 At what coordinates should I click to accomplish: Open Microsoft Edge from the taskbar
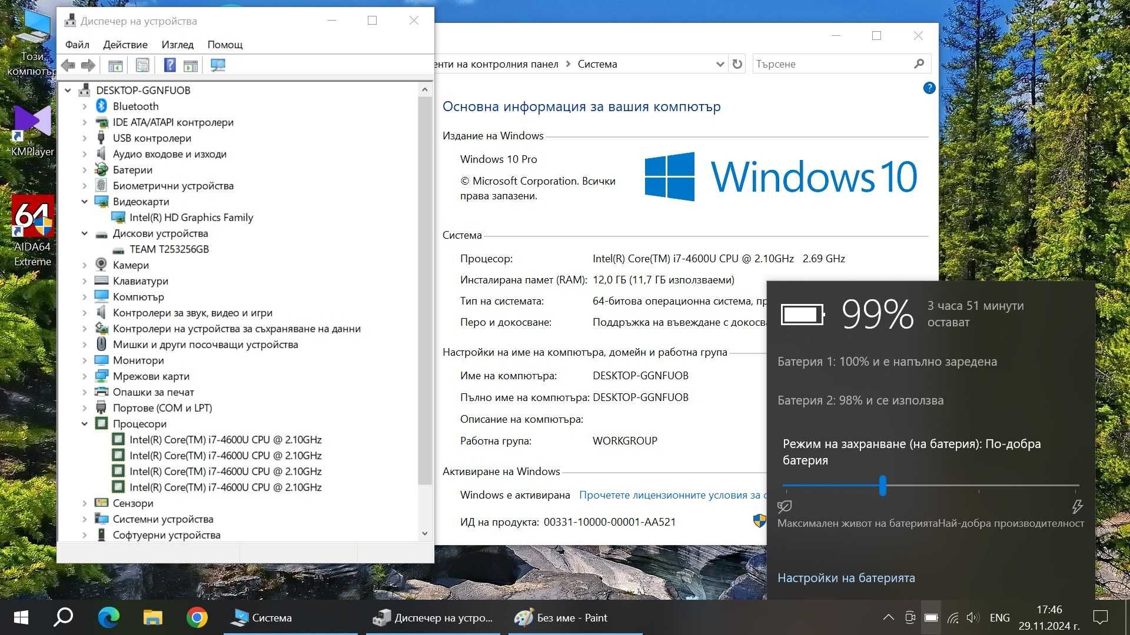[108, 617]
